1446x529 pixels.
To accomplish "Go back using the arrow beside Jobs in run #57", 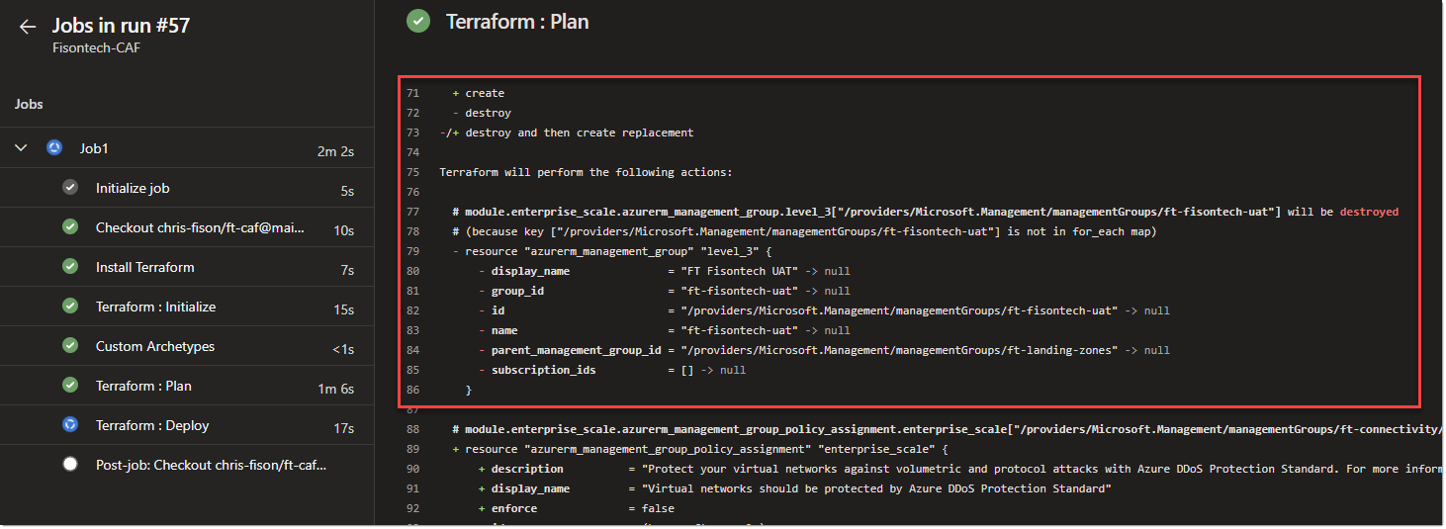I will click(28, 27).
